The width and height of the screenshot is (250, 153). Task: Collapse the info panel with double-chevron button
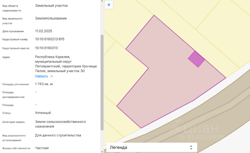(x=109, y=5)
